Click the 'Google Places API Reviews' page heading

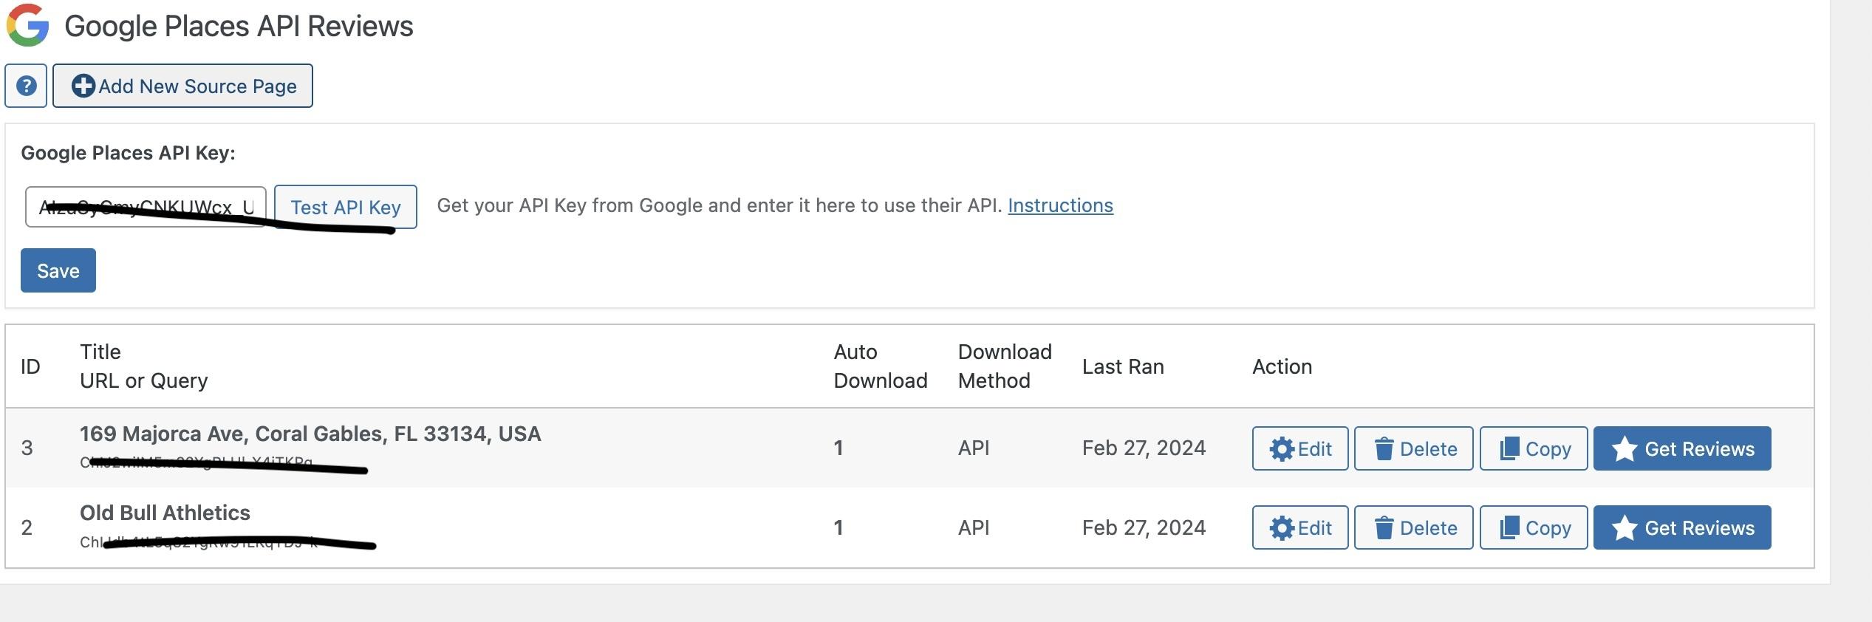point(239,26)
